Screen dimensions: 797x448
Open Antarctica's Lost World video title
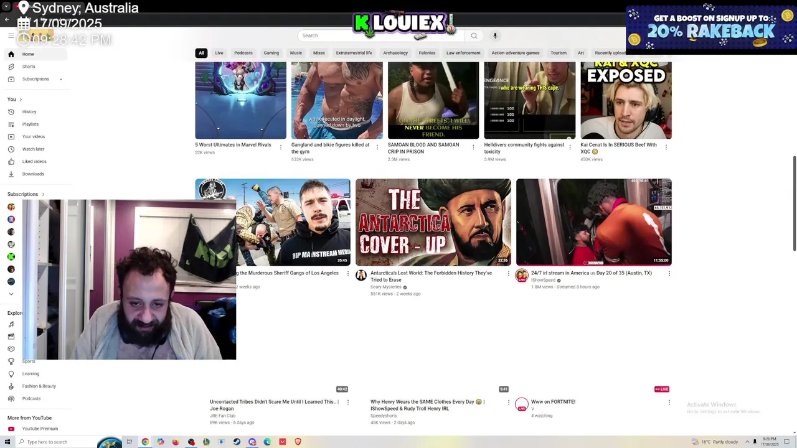pos(431,276)
